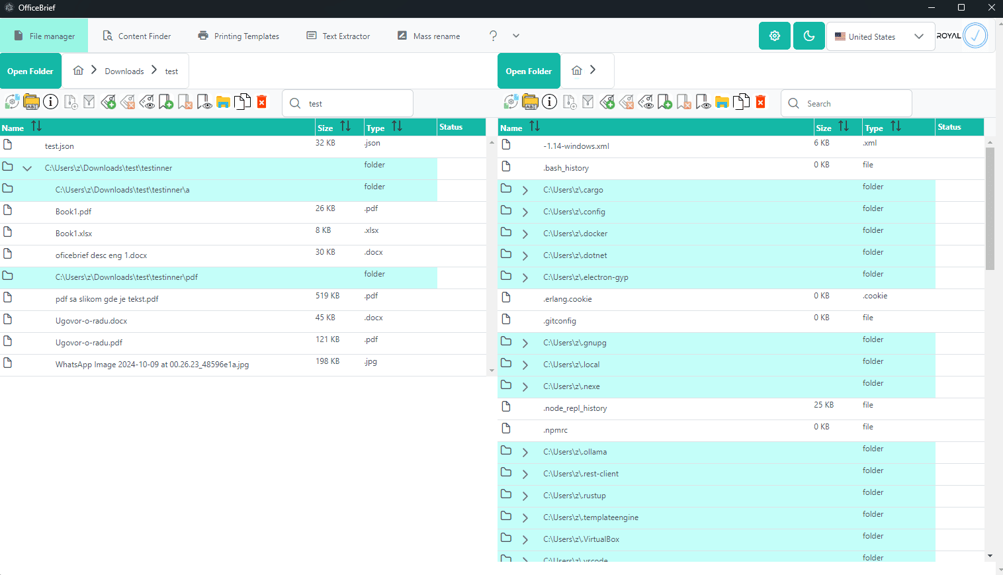Click the remove bookmark icon in left pane toolbar
This screenshot has height=575, width=1003.
click(185, 102)
